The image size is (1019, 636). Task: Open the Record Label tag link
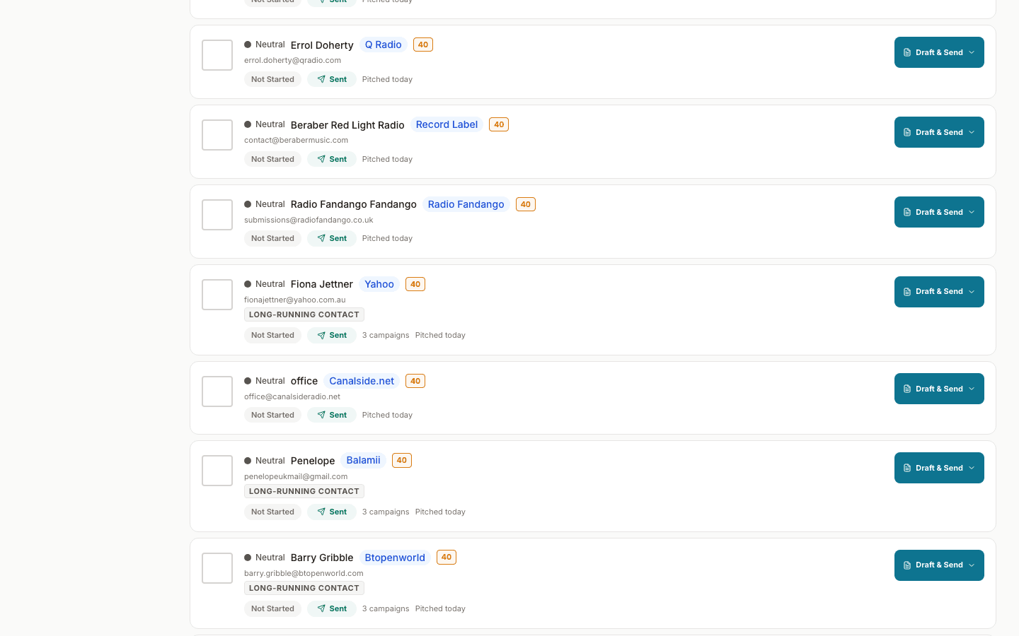click(447, 124)
